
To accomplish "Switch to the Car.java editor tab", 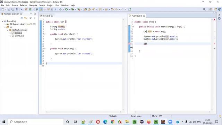I will coord(46,16).
